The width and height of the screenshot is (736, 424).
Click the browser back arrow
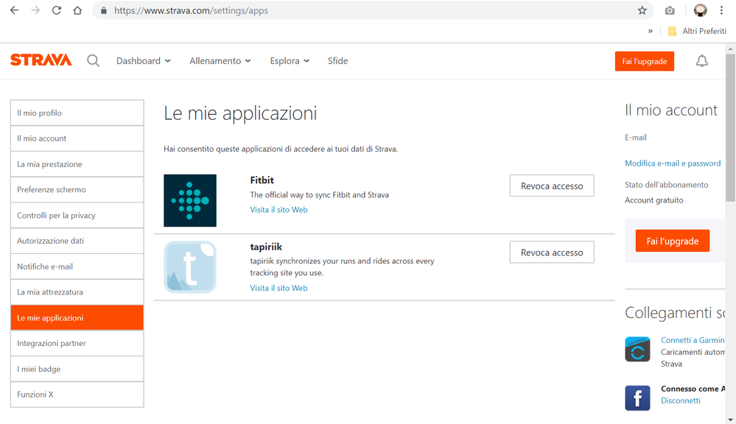[15, 10]
